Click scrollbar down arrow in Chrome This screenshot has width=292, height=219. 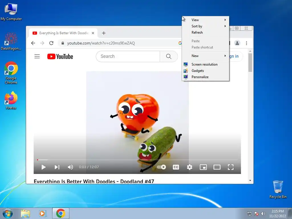tap(250, 181)
